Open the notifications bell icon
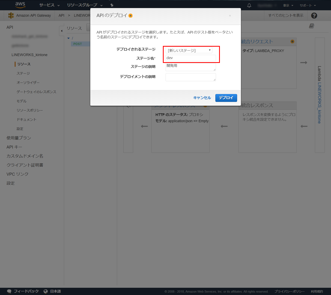Screen dimensions: 331x295 pyautogui.click(x=249, y=6)
